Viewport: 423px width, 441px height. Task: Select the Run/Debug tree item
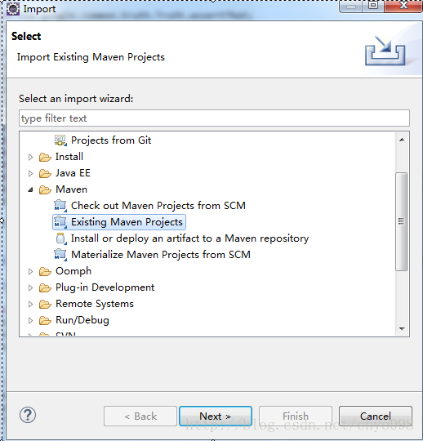click(82, 320)
